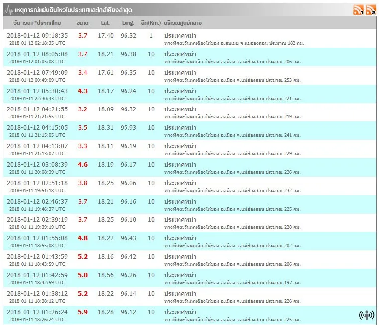Screen dimensions: 379x325
Task: Click the table title about latest earthquake events
Action: pos(75,10)
